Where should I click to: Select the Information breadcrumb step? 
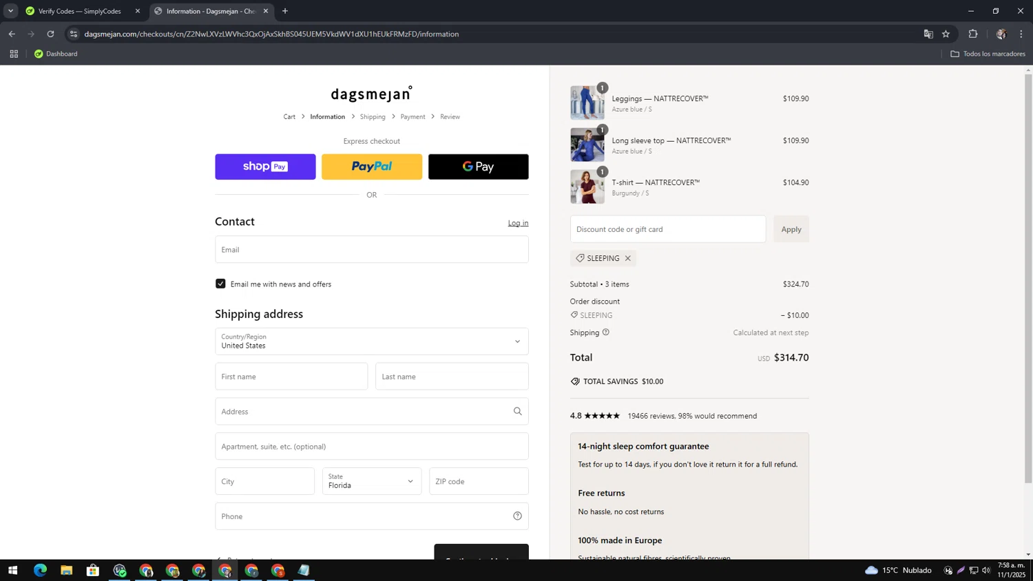(x=327, y=117)
